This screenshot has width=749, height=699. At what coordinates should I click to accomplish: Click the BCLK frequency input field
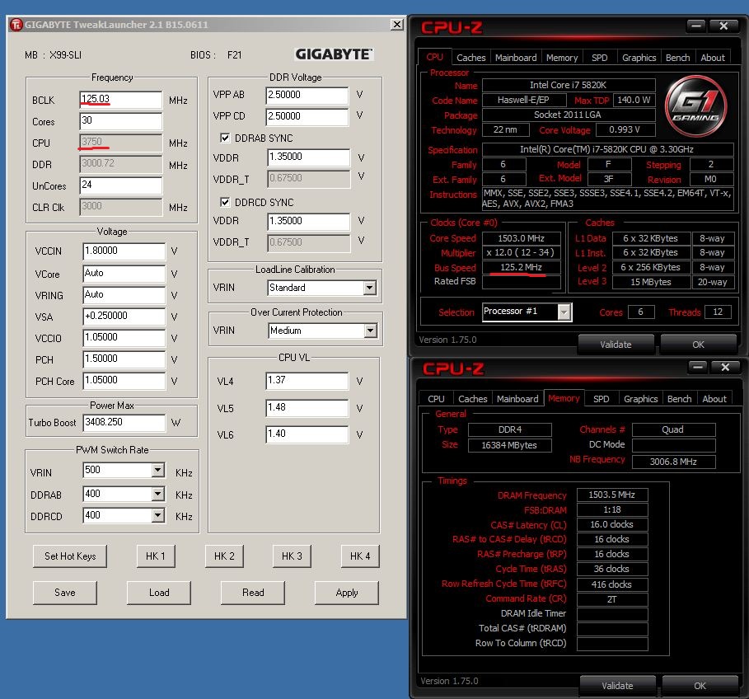(x=121, y=100)
